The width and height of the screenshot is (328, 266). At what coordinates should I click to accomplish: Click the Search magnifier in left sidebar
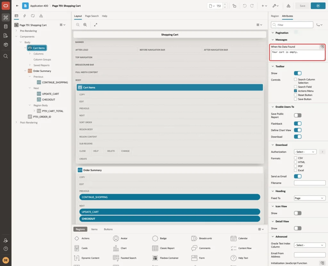coord(6,56)
